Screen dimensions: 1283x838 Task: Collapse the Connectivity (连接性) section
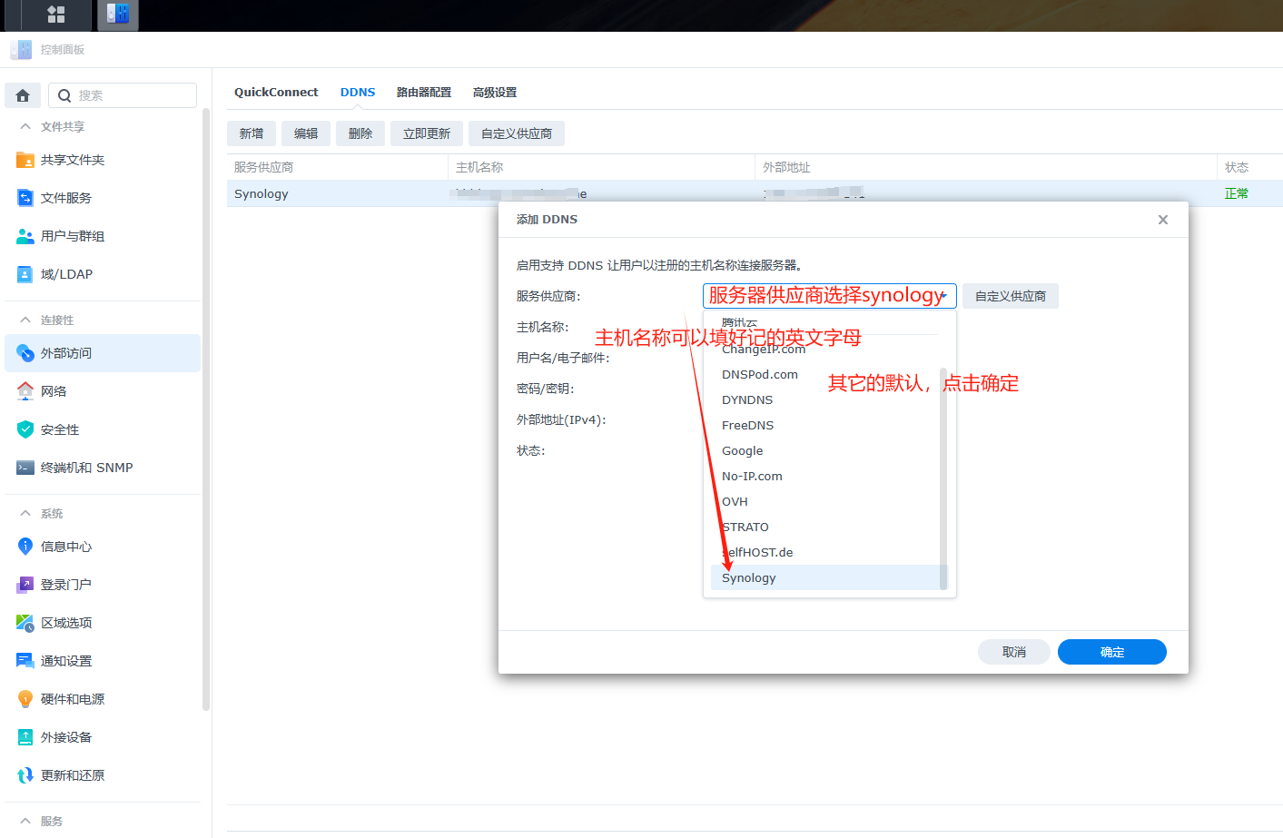click(25, 320)
